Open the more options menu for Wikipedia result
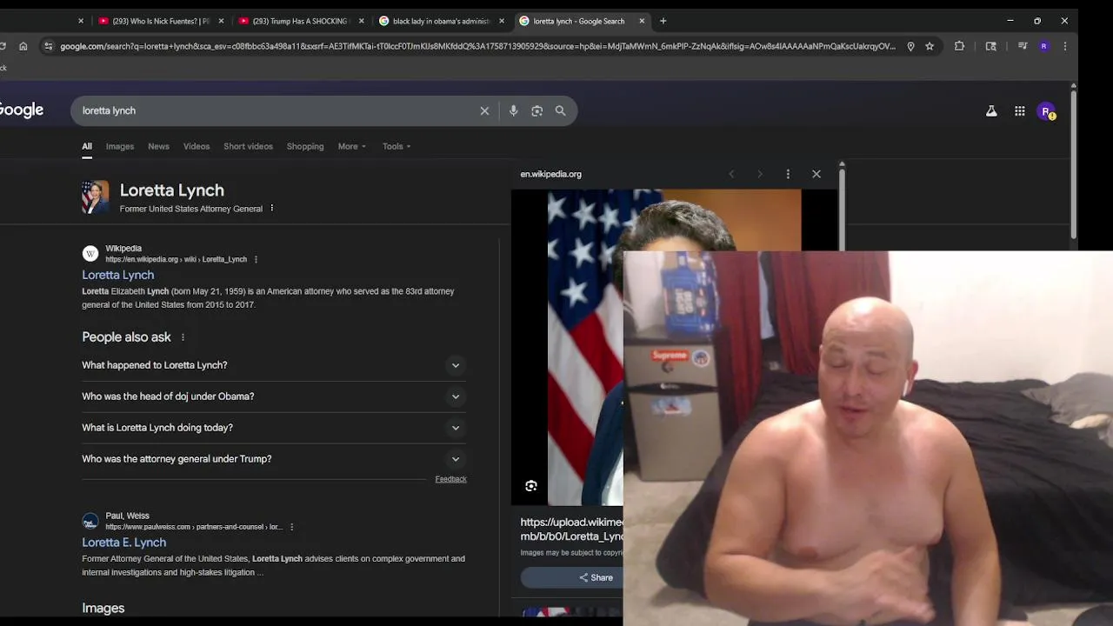Screen dimensions: 1113x626 [256, 259]
